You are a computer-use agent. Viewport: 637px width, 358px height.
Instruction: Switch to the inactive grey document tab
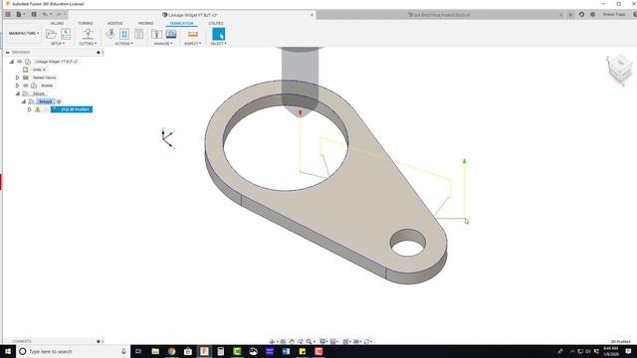coord(439,15)
